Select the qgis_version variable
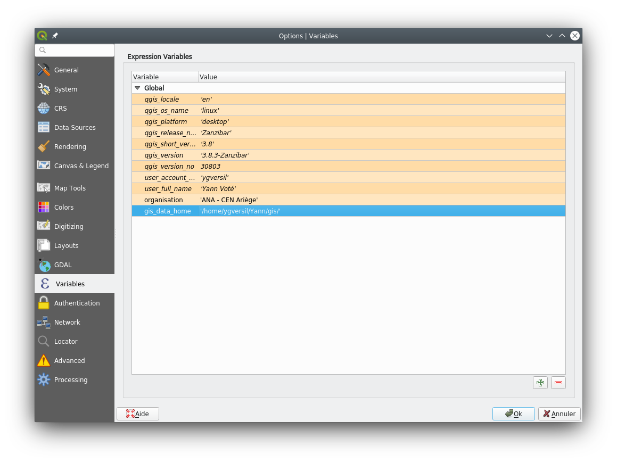The image size is (617, 463). [163, 155]
